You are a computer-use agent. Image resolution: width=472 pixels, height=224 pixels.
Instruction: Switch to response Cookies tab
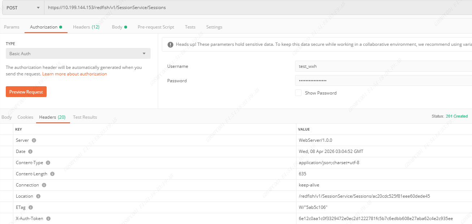click(x=25, y=117)
